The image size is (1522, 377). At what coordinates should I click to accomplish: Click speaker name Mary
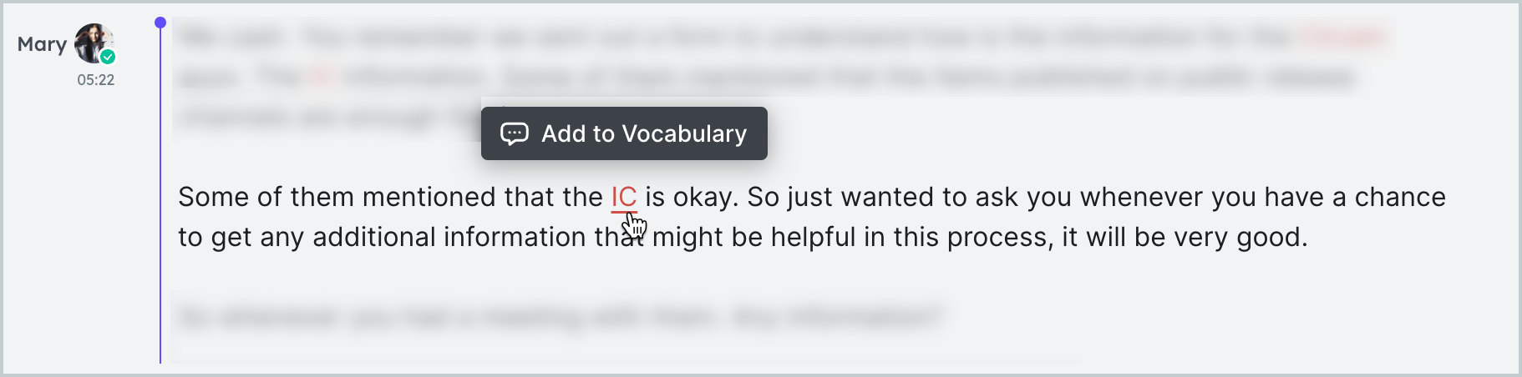point(42,44)
